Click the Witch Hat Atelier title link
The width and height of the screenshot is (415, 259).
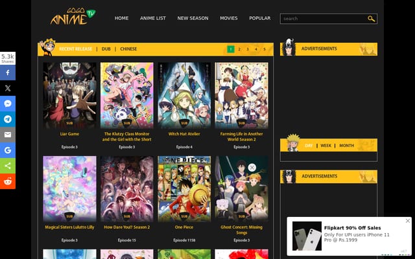[x=184, y=134]
